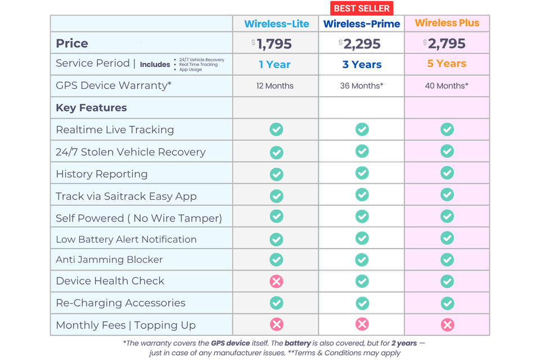Click the $2,295 Wireless-Prime price
Viewport: 540px width, 360px height.
(359, 44)
